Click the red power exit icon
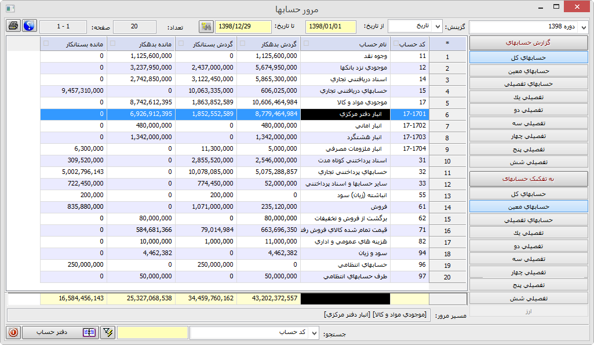The image size is (594, 345). pos(13,332)
